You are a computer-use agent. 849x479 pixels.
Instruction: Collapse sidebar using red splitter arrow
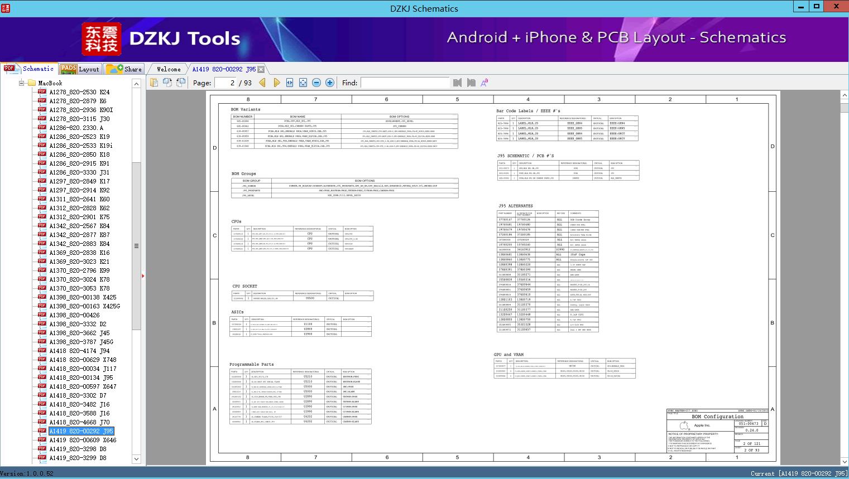pos(143,275)
